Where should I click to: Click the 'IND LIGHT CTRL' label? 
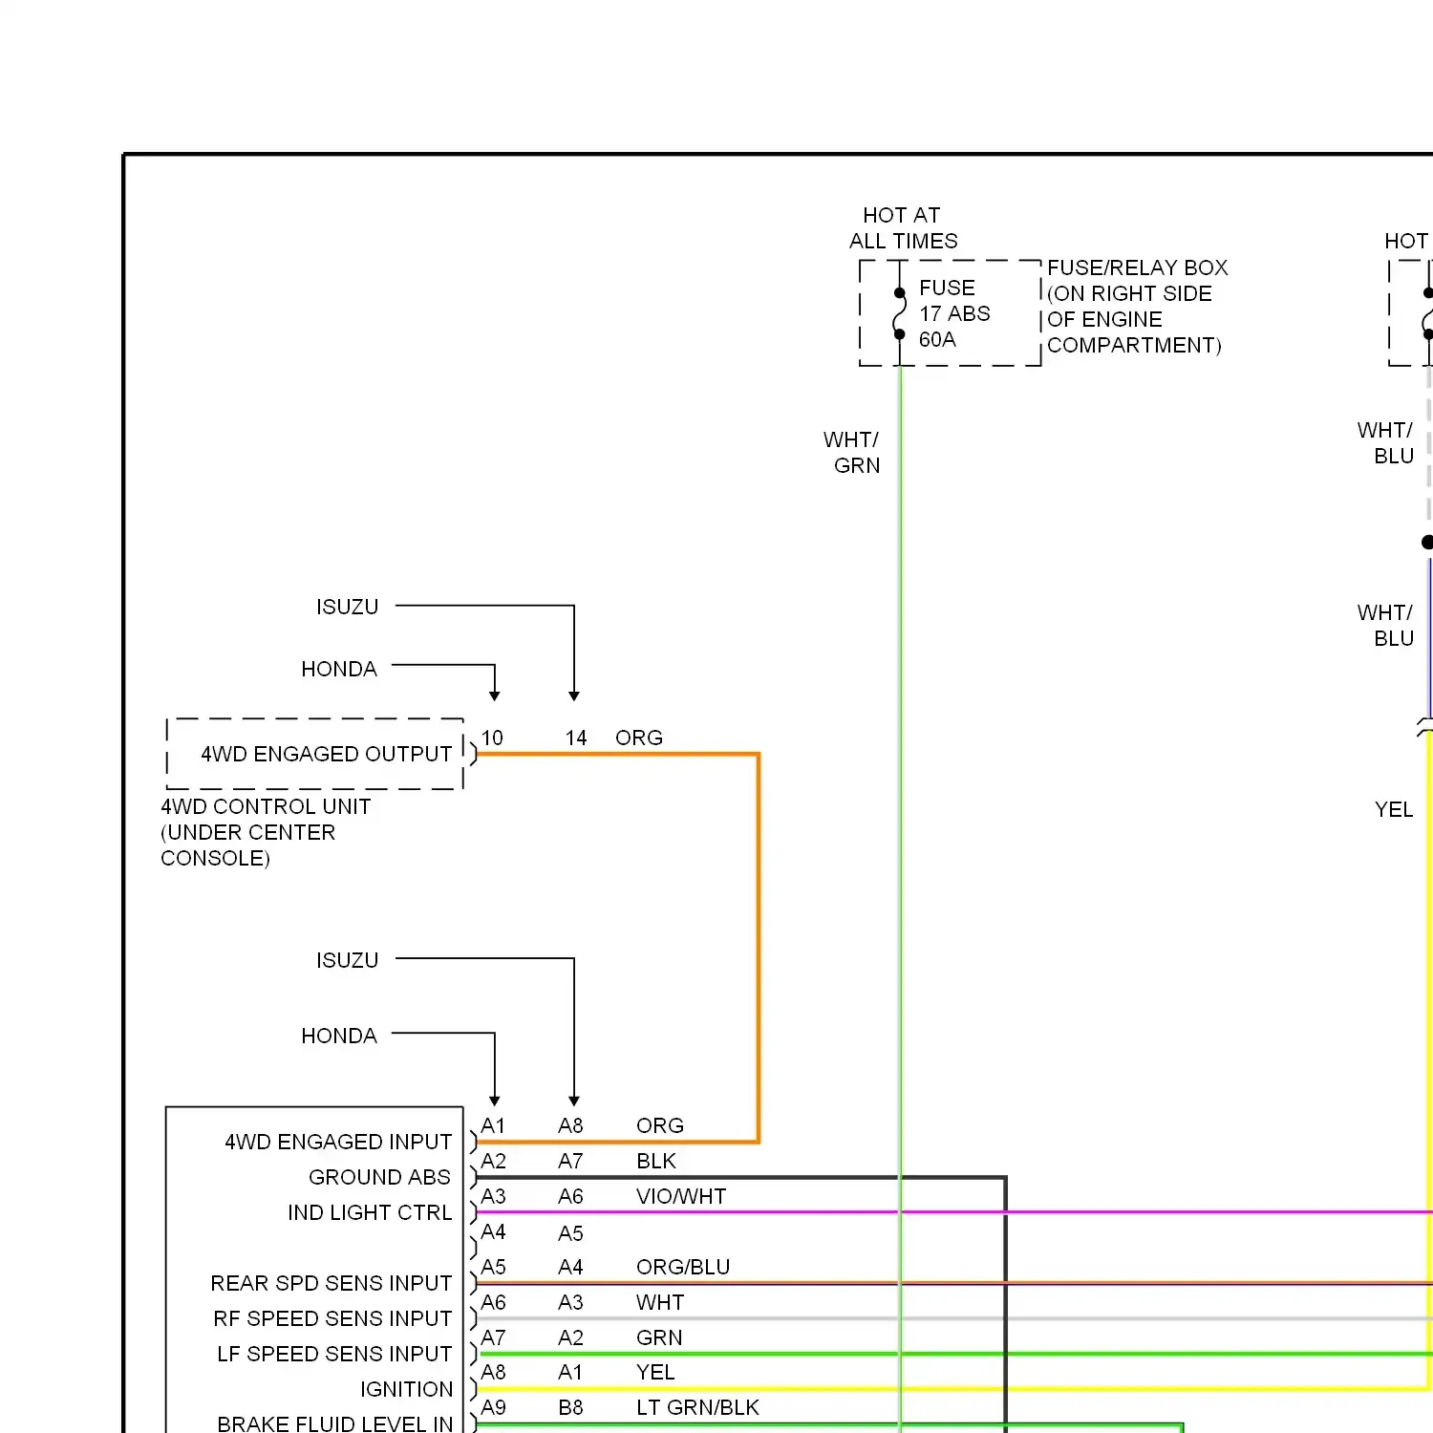pos(370,1212)
